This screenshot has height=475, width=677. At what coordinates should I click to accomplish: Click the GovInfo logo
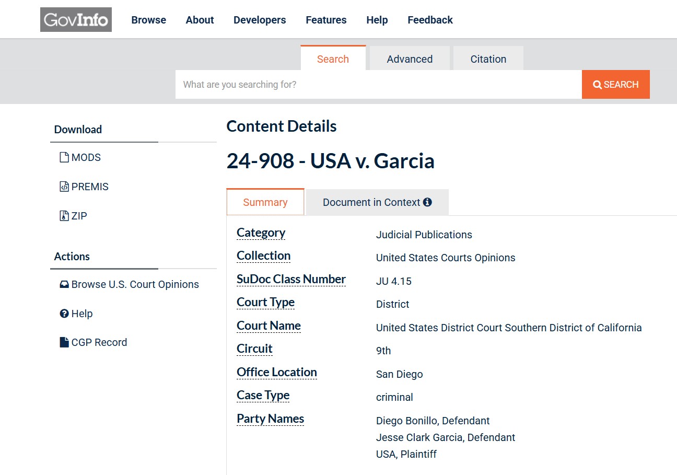pyautogui.click(x=76, y=20)
